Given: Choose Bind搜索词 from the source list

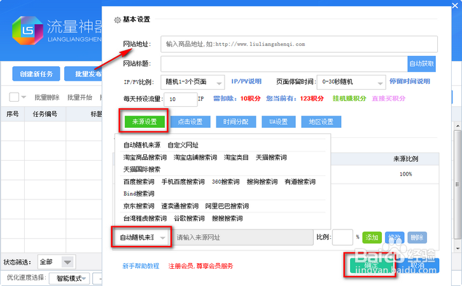Looking at the screenshot, I should coord(139,194).
